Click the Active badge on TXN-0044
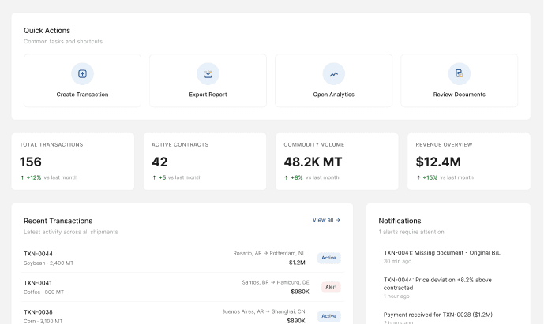Screen dimensions: 544x324 point(329,258)
